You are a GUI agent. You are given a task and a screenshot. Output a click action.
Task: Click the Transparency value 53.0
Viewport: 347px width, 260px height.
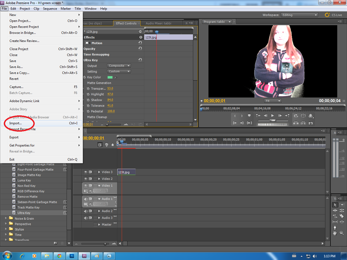click(110, 89)
